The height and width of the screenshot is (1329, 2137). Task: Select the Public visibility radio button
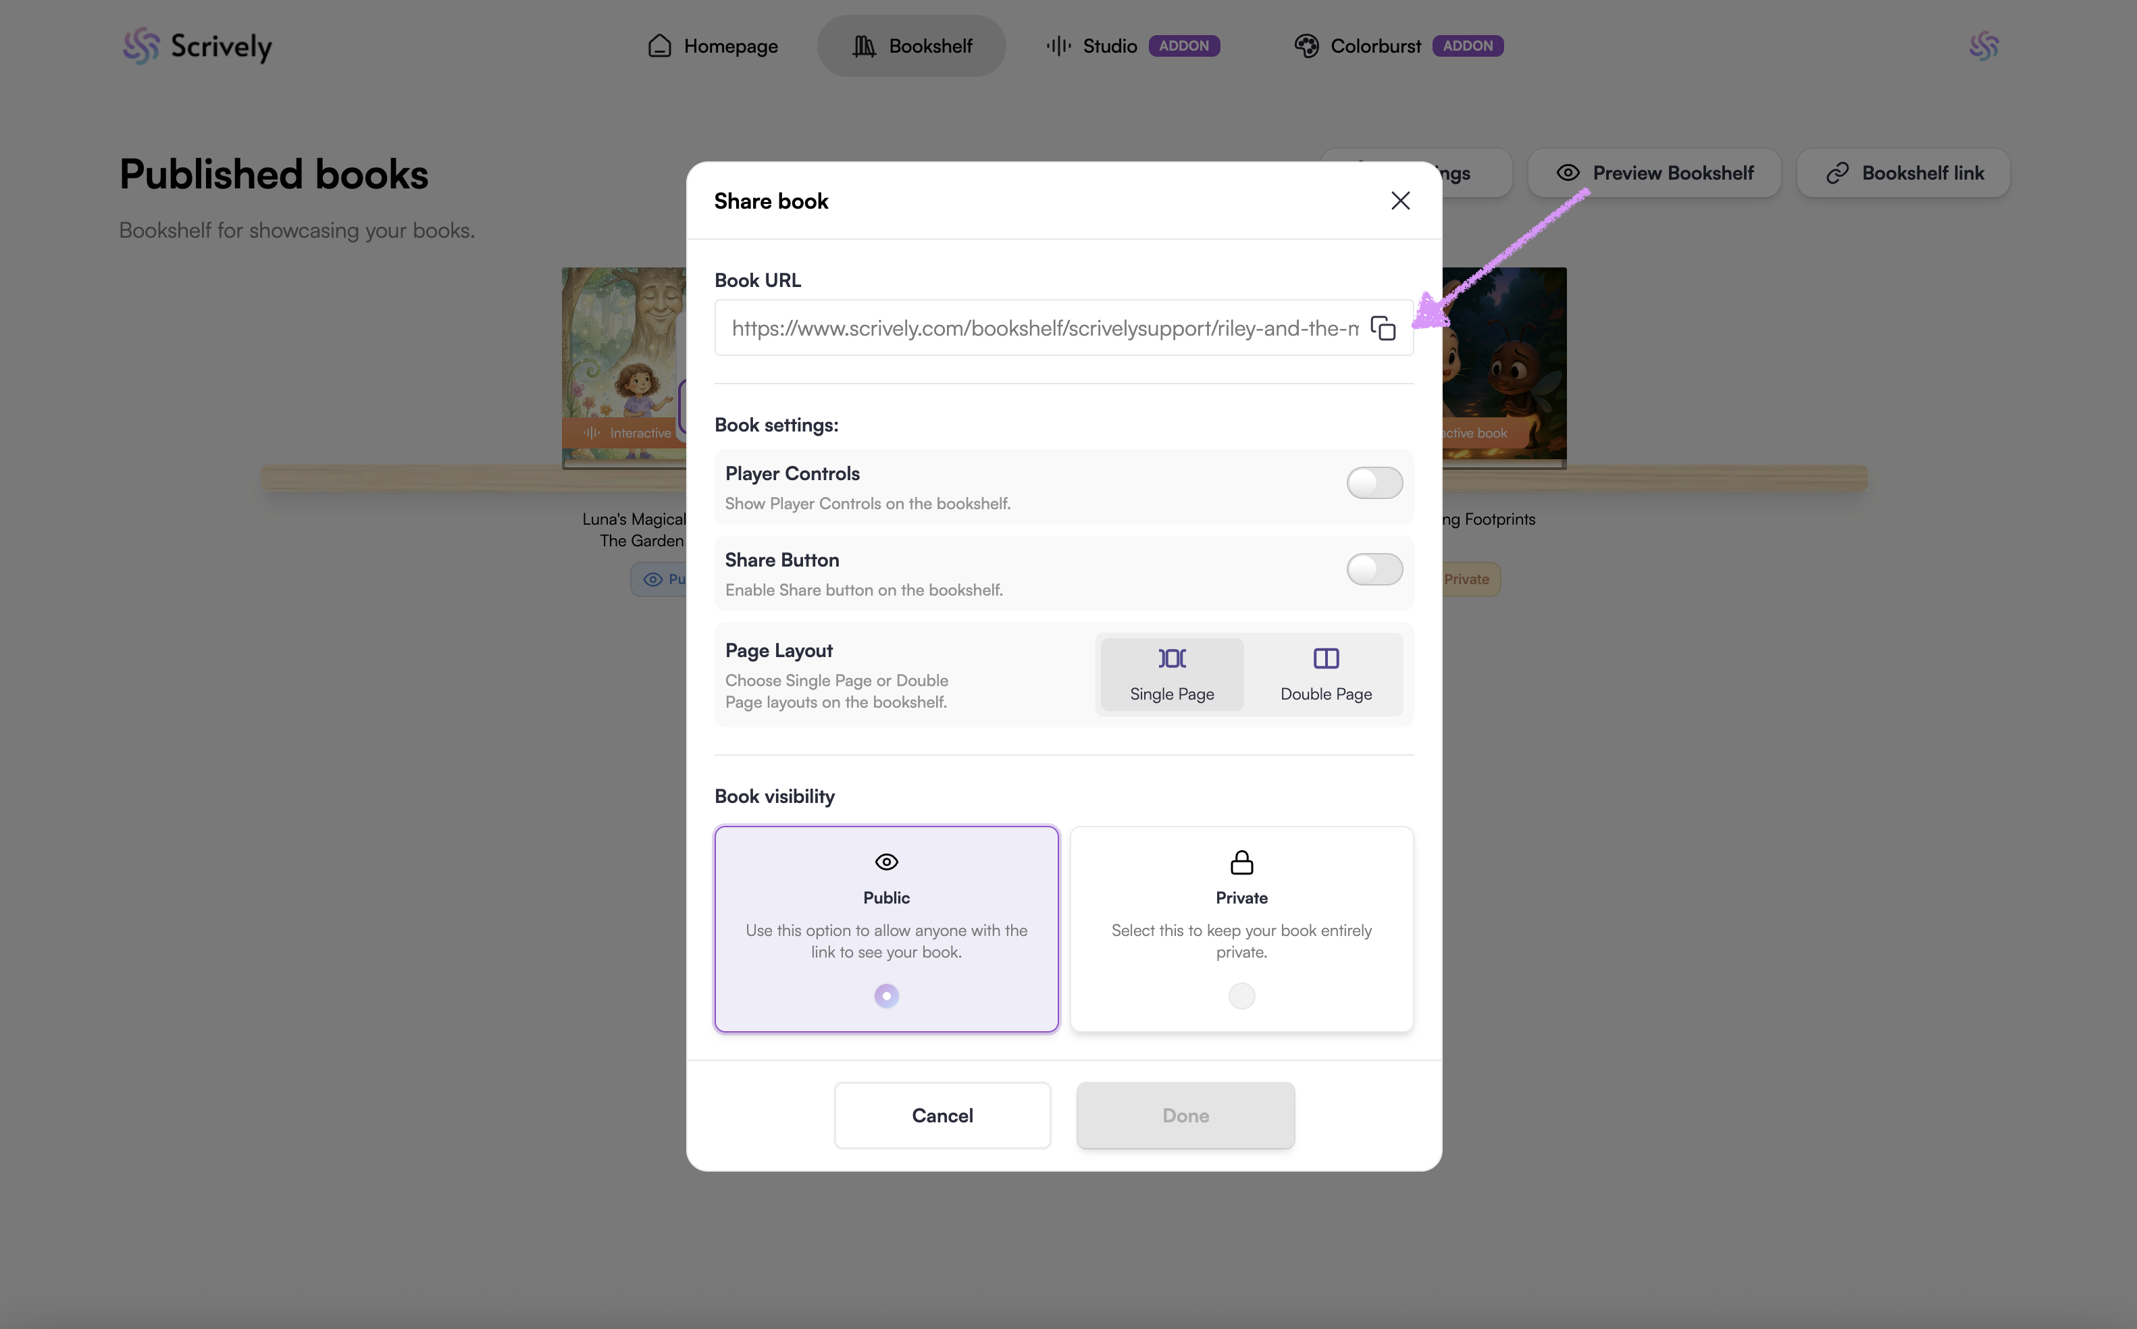coord(886,996)
